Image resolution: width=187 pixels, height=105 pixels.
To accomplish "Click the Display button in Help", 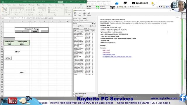I will (x=92, y=26).
